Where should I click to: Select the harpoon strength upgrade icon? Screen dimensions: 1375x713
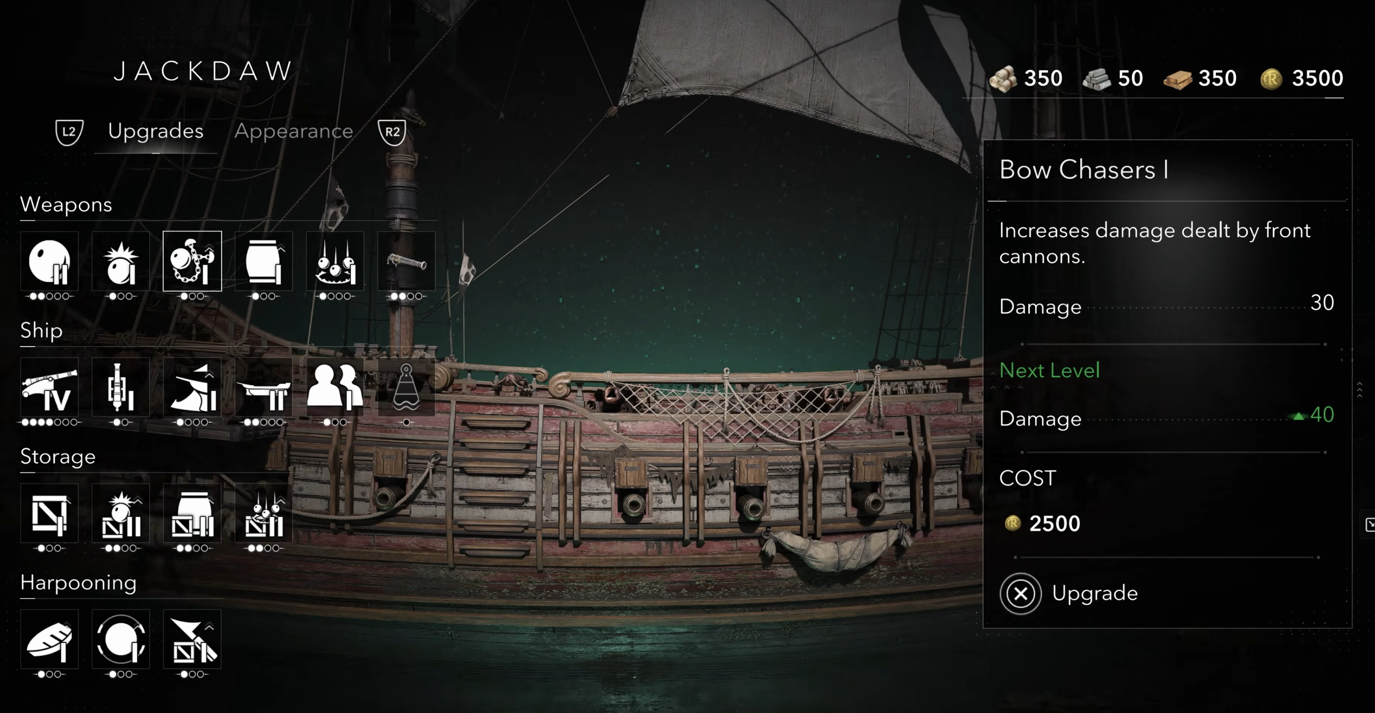121,639
